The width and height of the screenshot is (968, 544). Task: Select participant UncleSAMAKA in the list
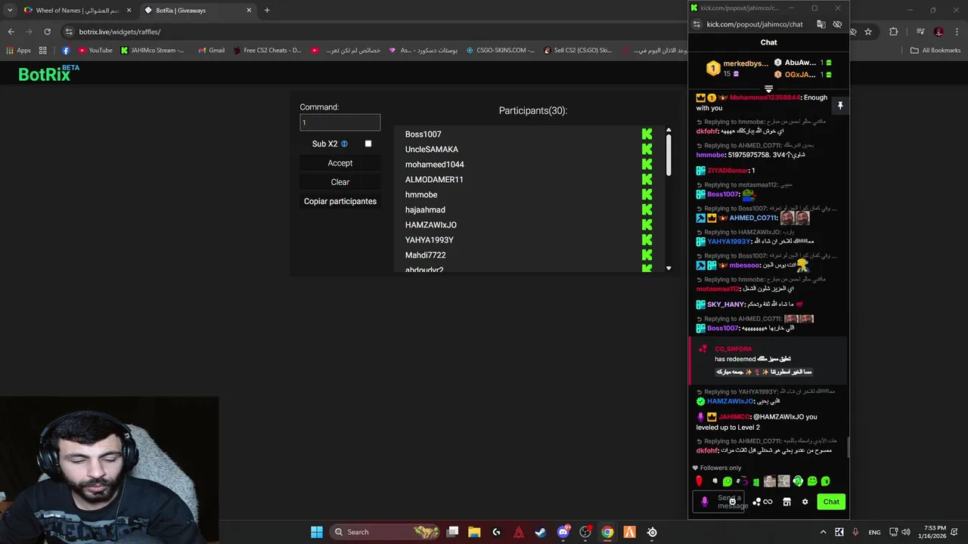pos(432,150)
